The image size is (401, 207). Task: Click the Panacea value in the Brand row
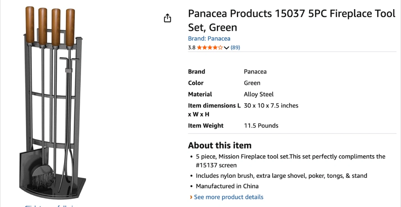pos(255,72)
